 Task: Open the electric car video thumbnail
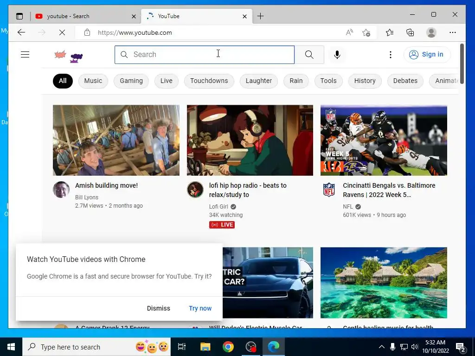point(268,283)
